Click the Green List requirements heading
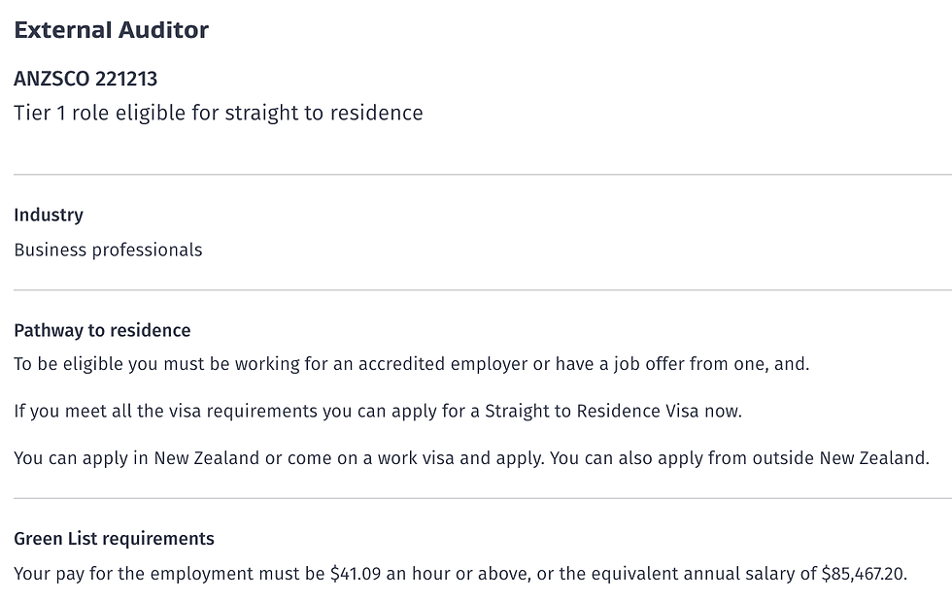The height and width of the screenshot is (600, 952). 115,539
